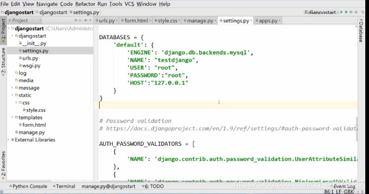Expand the message folder
Screen dimensions: 369x194
point(12,88)
